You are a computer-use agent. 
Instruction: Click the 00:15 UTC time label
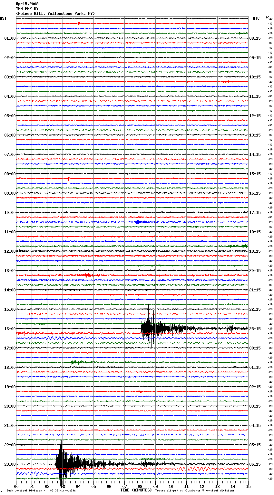255,348
